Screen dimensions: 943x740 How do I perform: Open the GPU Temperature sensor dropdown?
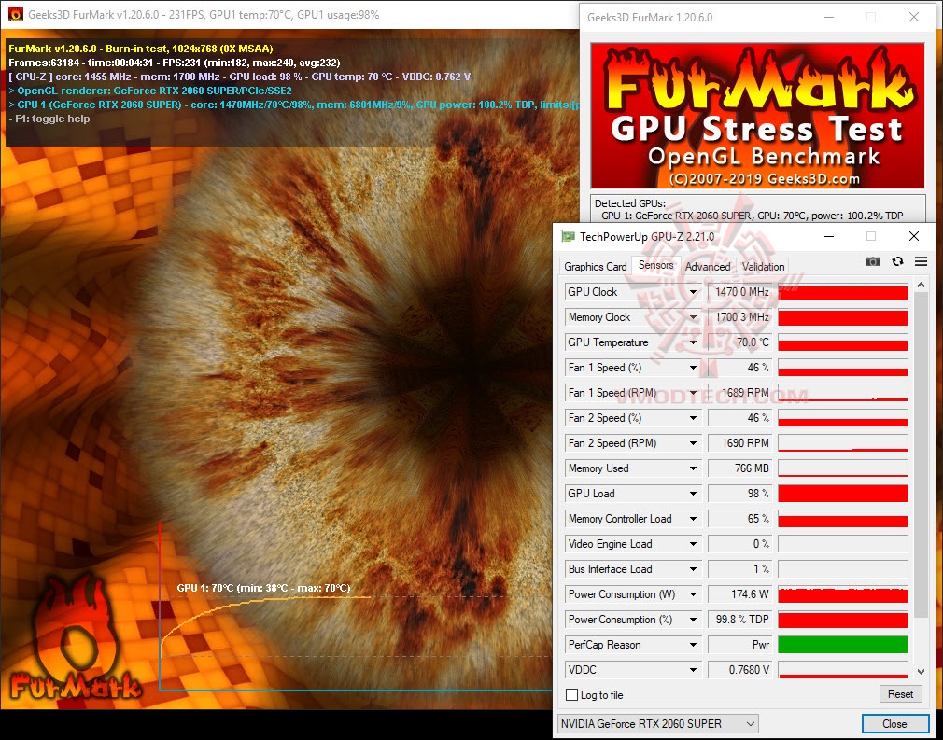click(693, 342)
